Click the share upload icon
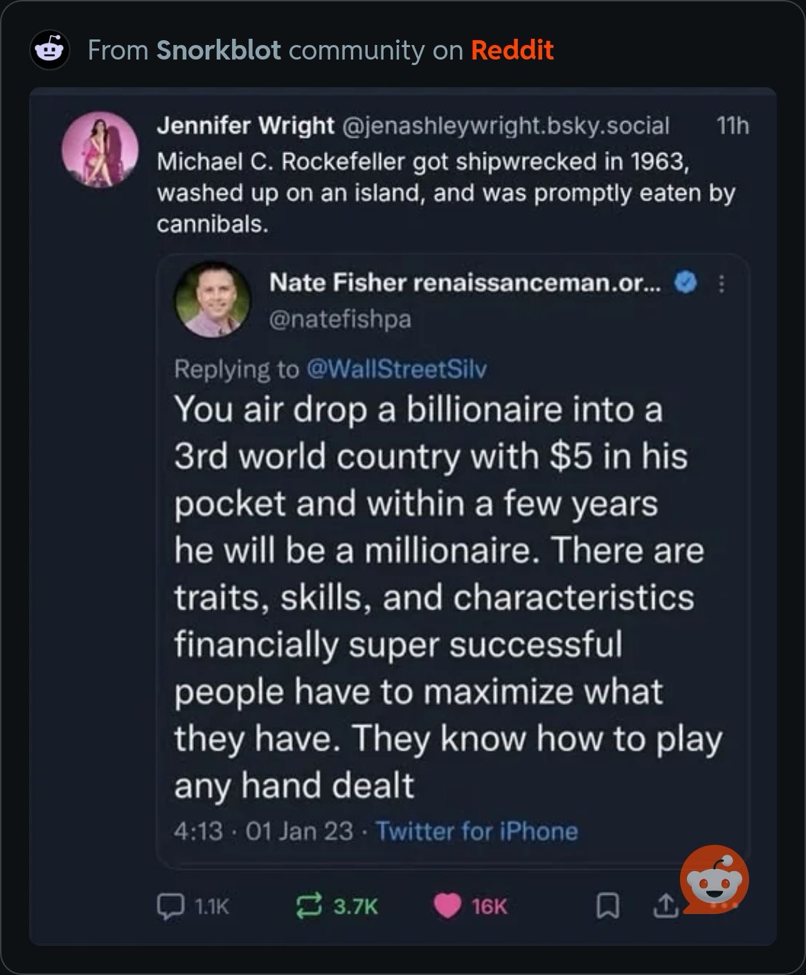Viewport: 806px width, 975px height. pyautogui.click(x=665, y=906)
